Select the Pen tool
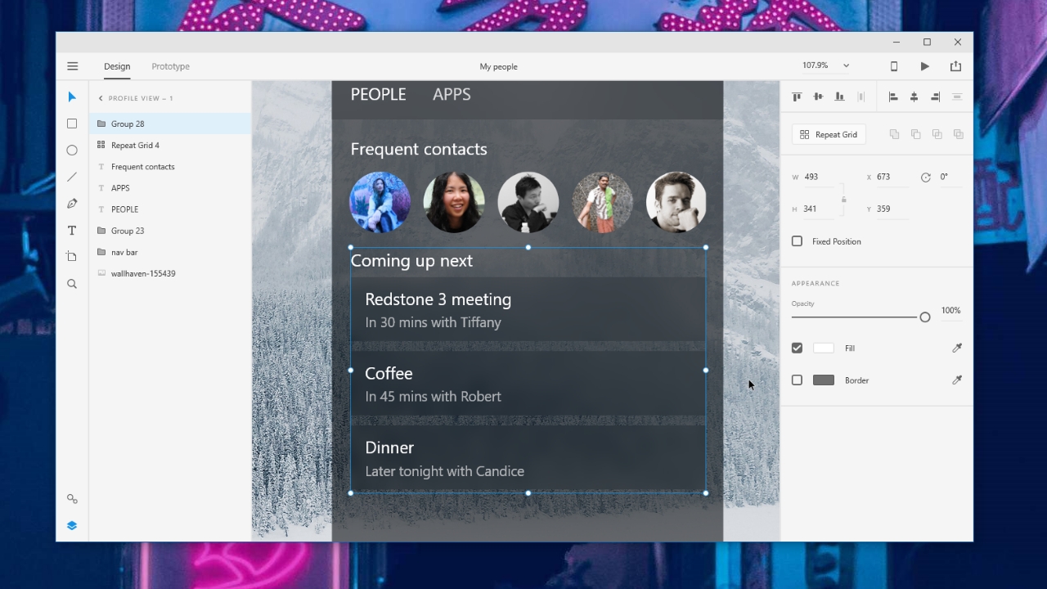This screenshot has width=1047, height=589. pos(72,204)
